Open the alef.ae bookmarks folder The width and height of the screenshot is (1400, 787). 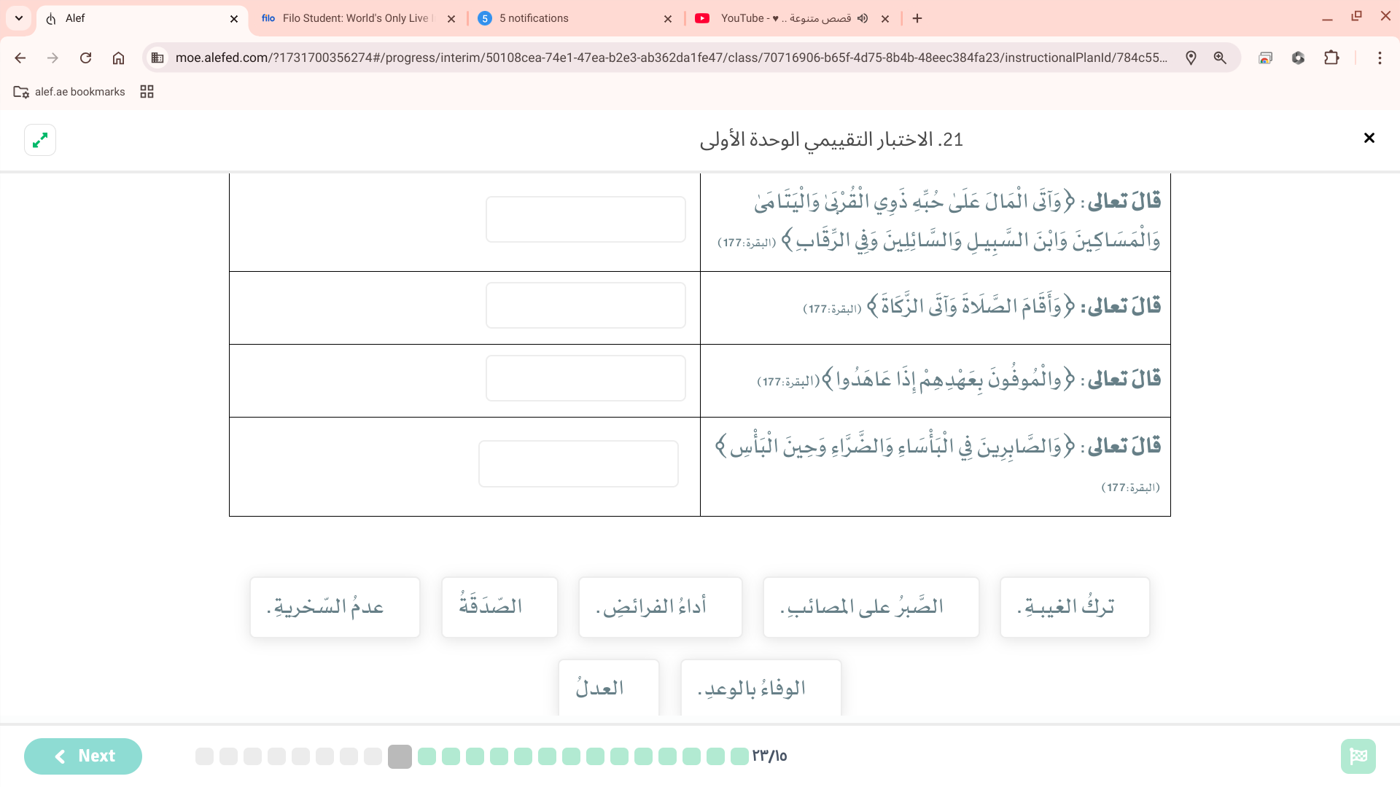tap(70, 92)
